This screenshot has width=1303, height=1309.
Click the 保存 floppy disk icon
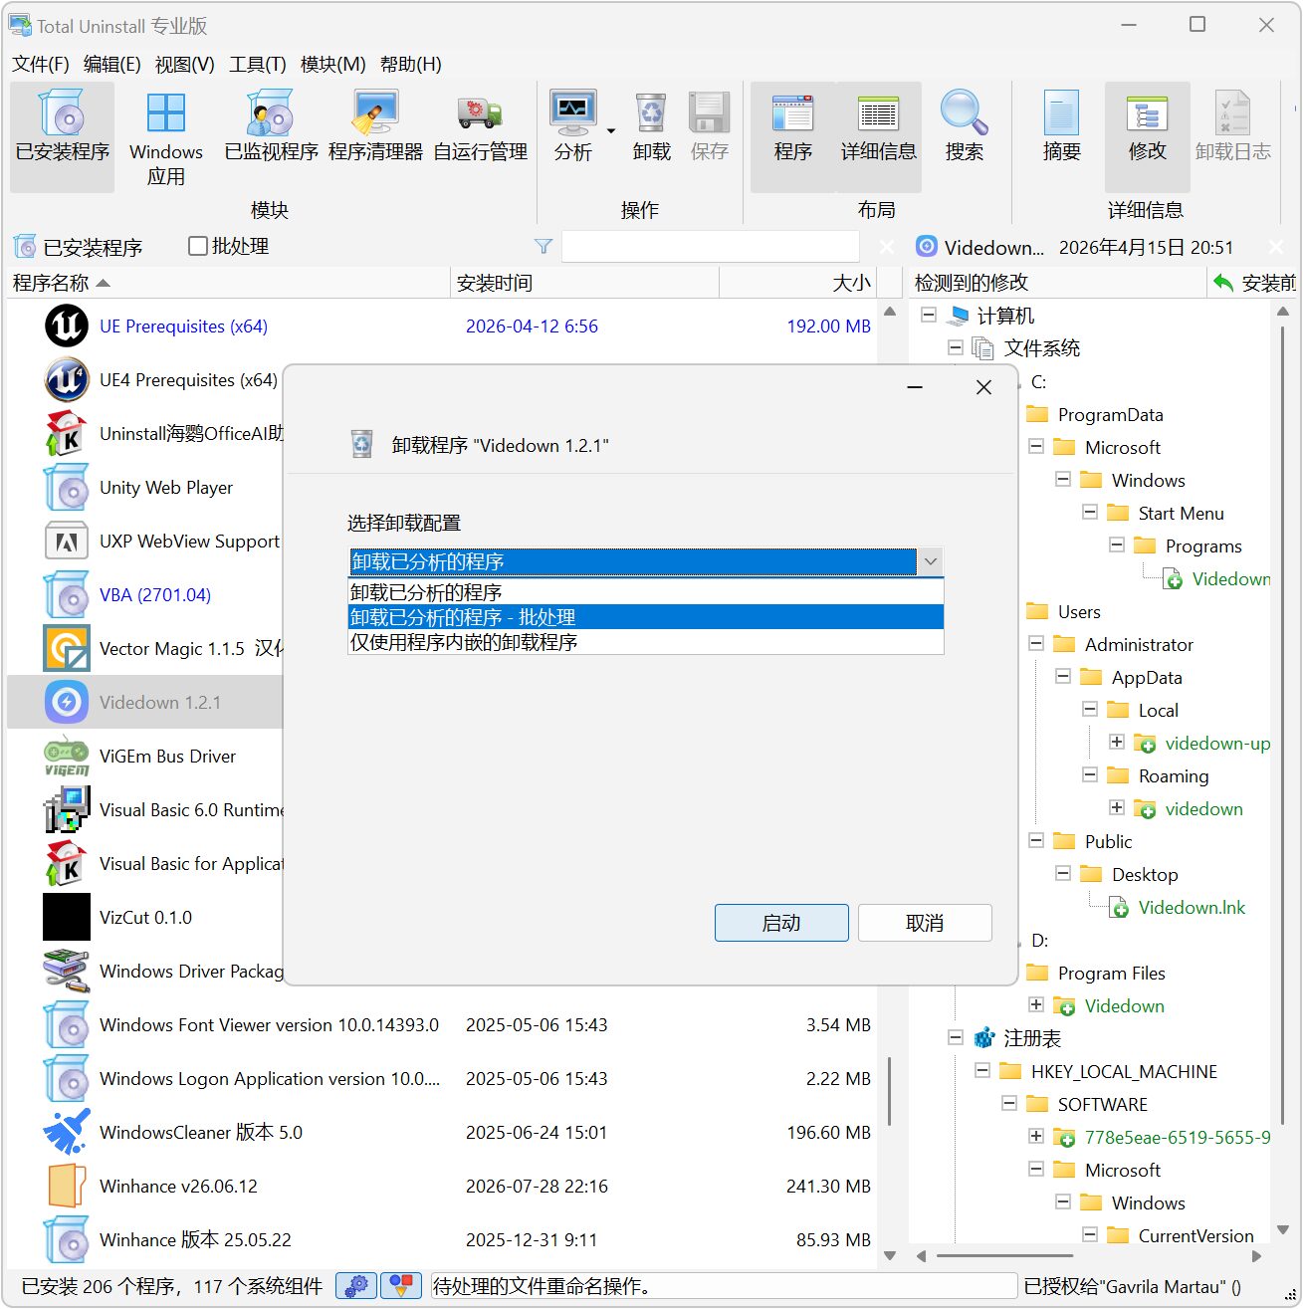coord(710,113)
